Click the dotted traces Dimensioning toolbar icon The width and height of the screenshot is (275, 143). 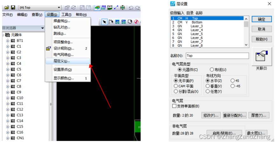[x=103, y=8]
